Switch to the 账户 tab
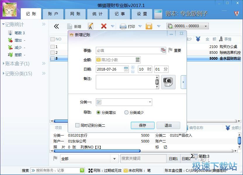Screen dimensions: 243x175 (53, 14)
